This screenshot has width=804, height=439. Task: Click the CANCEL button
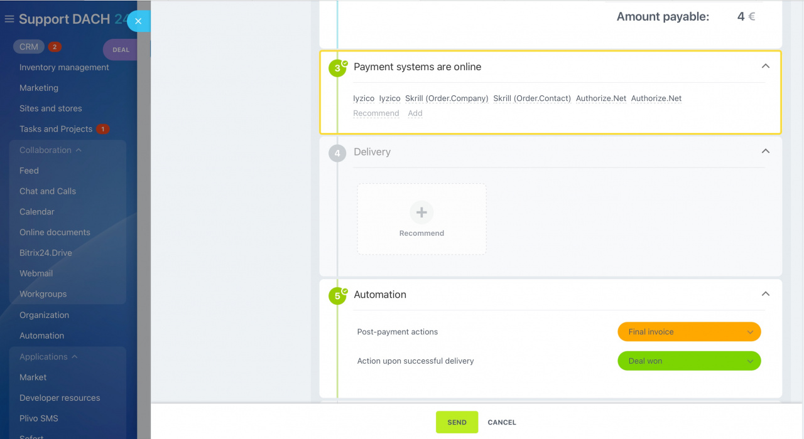(501, 422)
